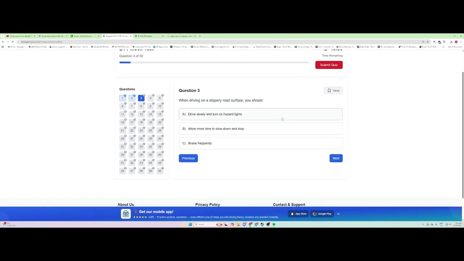
Task: Switch to the dual carriageway Google tab
Action: click(x=181, y=36)
